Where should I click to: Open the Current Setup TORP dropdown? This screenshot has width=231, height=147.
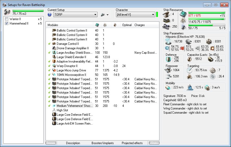[x=75, y=14]
